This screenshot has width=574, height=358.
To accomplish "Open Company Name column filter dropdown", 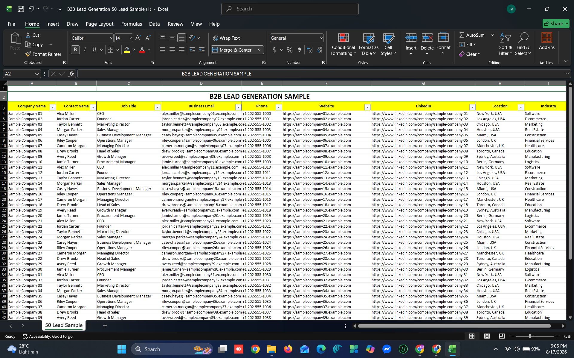I will [53, 107].
